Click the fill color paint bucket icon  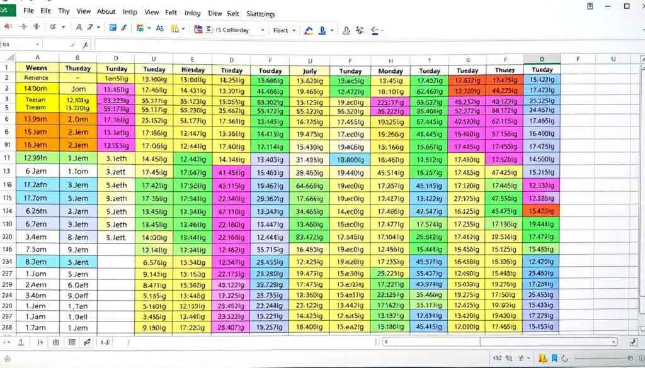[309, 30]
